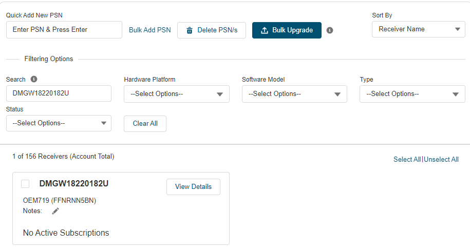Open View Details for the receiver
The image size is (470, 248).
click(193, 187)
